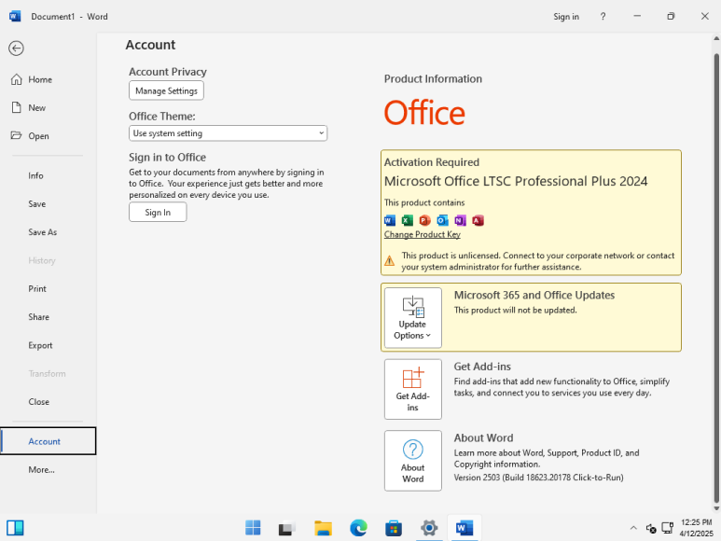
Task: Expand the Update Options dropdown button
Action: (x=413, y=318)
